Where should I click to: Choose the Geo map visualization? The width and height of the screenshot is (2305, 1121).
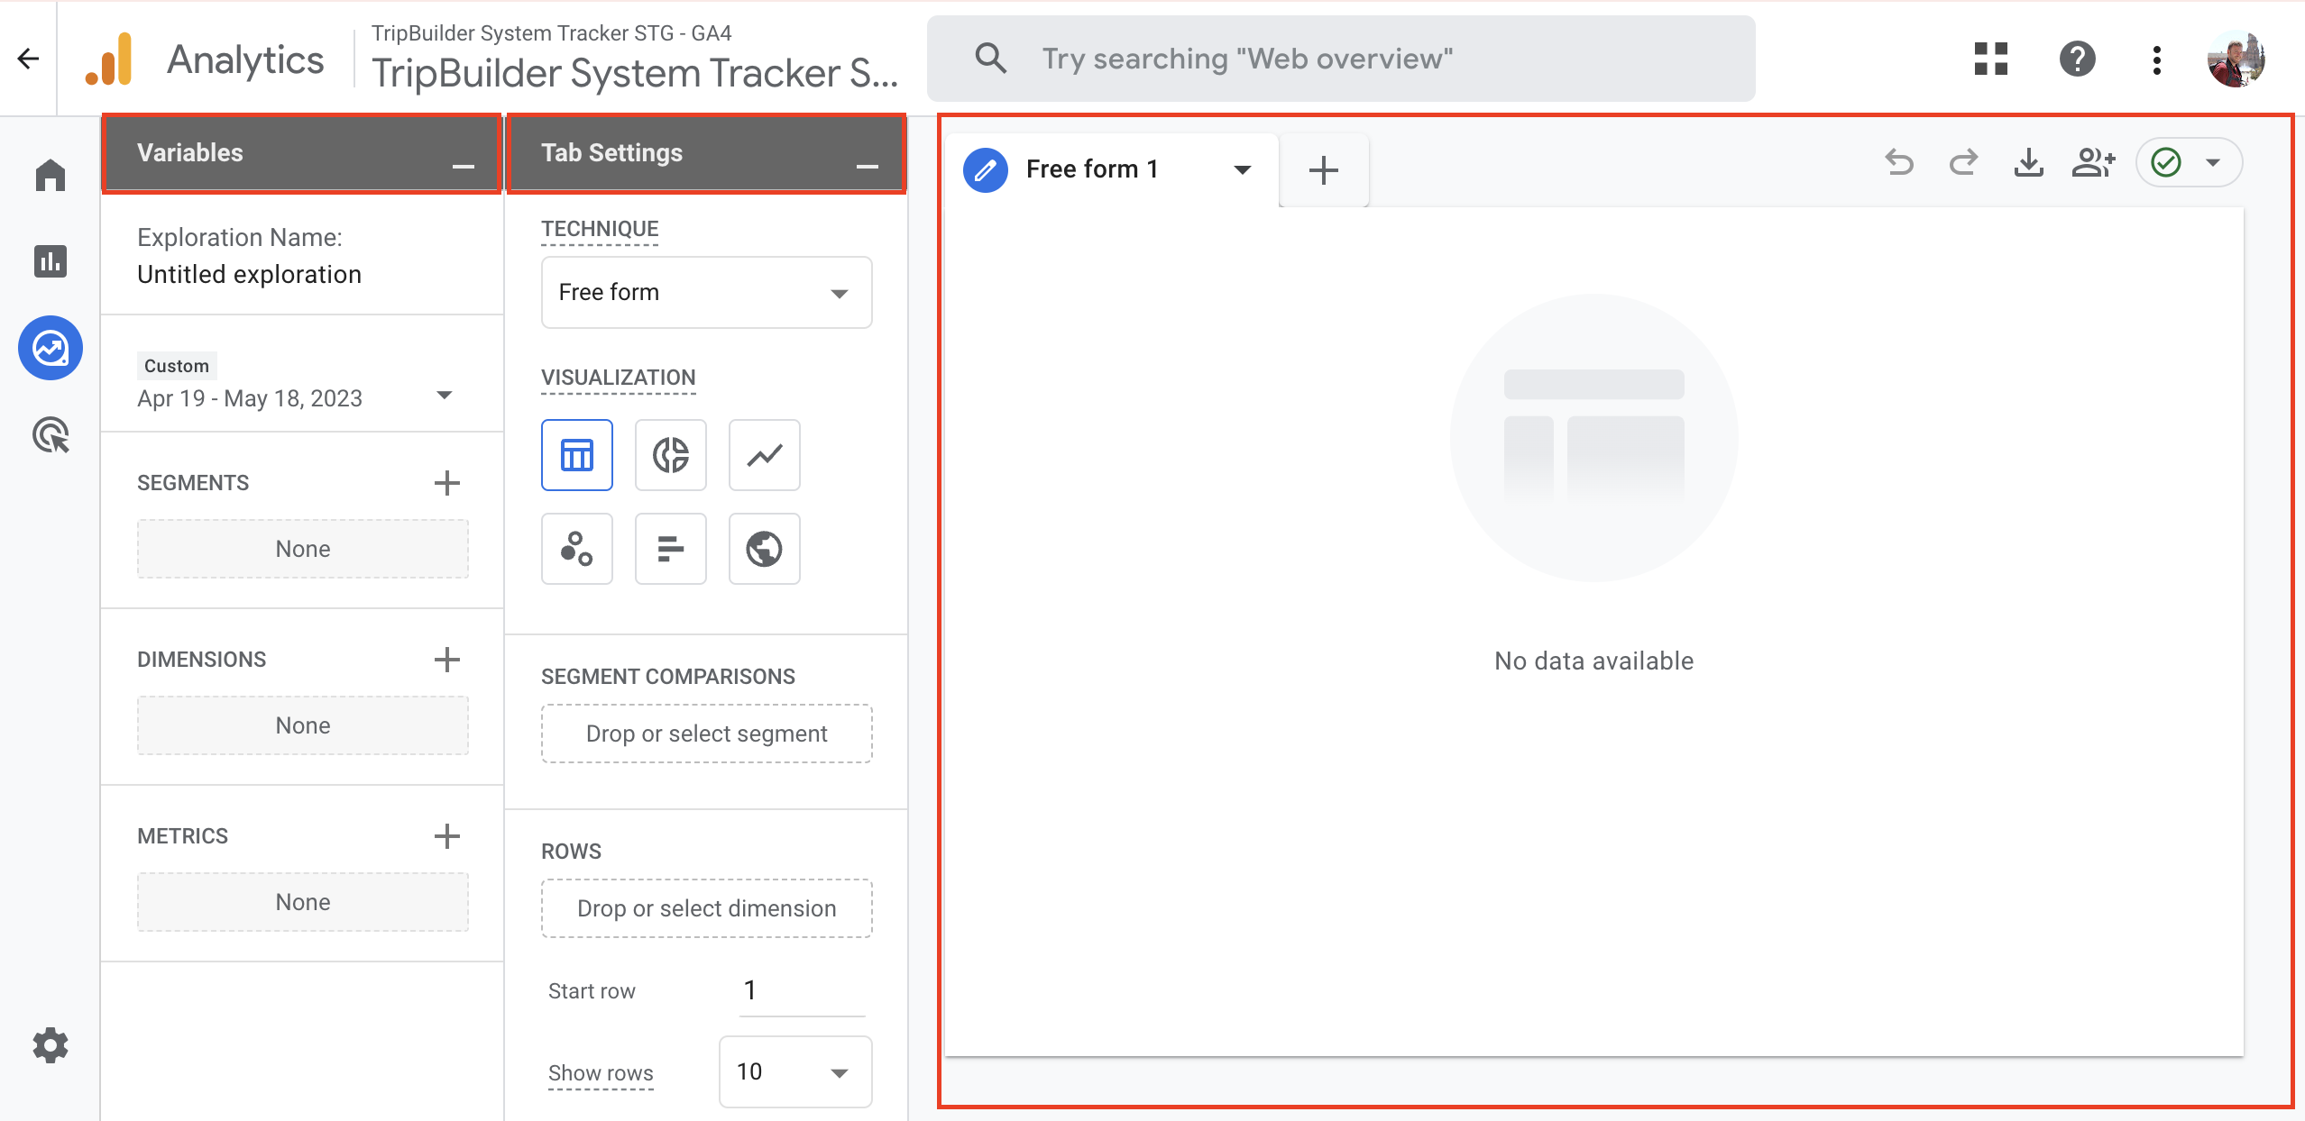point(765,549)
